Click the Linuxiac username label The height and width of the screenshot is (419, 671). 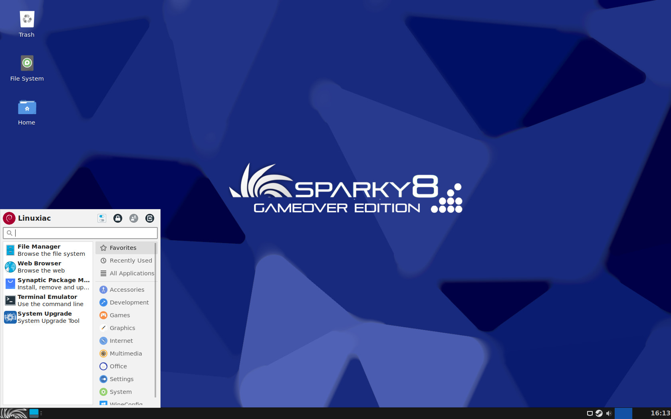tap(34, 218)
